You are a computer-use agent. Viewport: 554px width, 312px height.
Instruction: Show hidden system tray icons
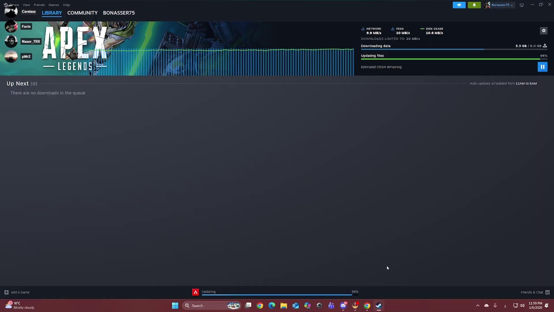coord(477,305)
